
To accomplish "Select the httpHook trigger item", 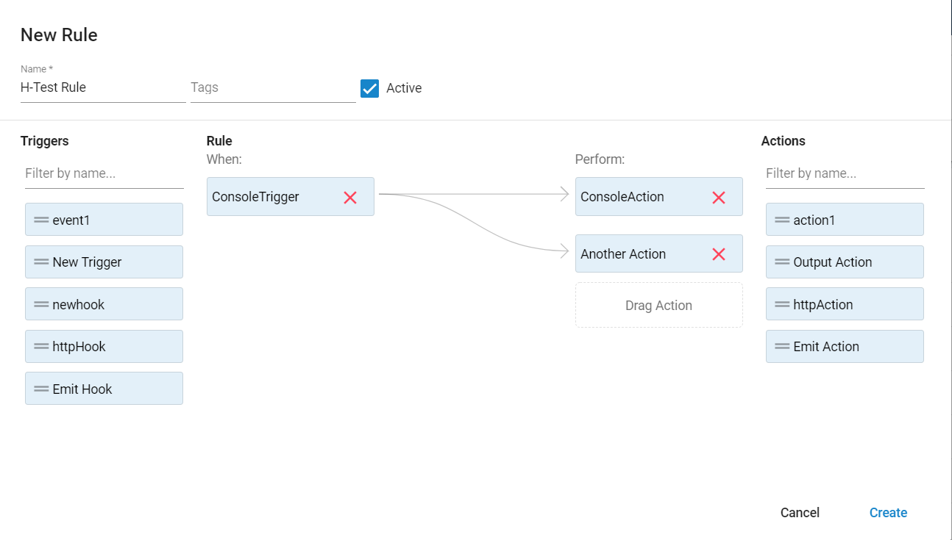I will (x=104, y=347).
